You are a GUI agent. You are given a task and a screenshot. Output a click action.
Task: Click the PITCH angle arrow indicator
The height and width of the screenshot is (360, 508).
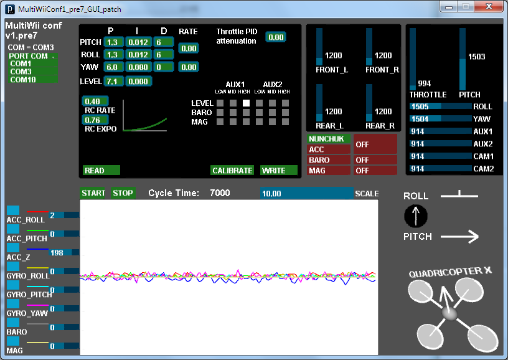tap(459, 237)
